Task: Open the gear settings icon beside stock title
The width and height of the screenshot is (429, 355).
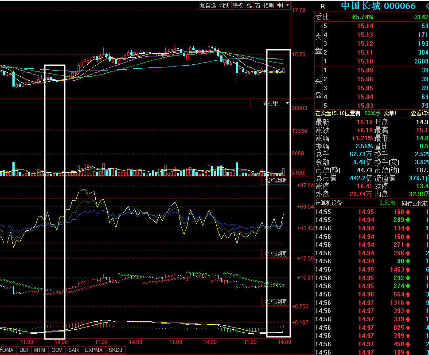Action: click(x=427, y=6)
